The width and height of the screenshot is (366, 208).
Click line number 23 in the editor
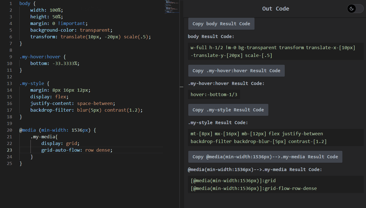[x=9, y=150]
